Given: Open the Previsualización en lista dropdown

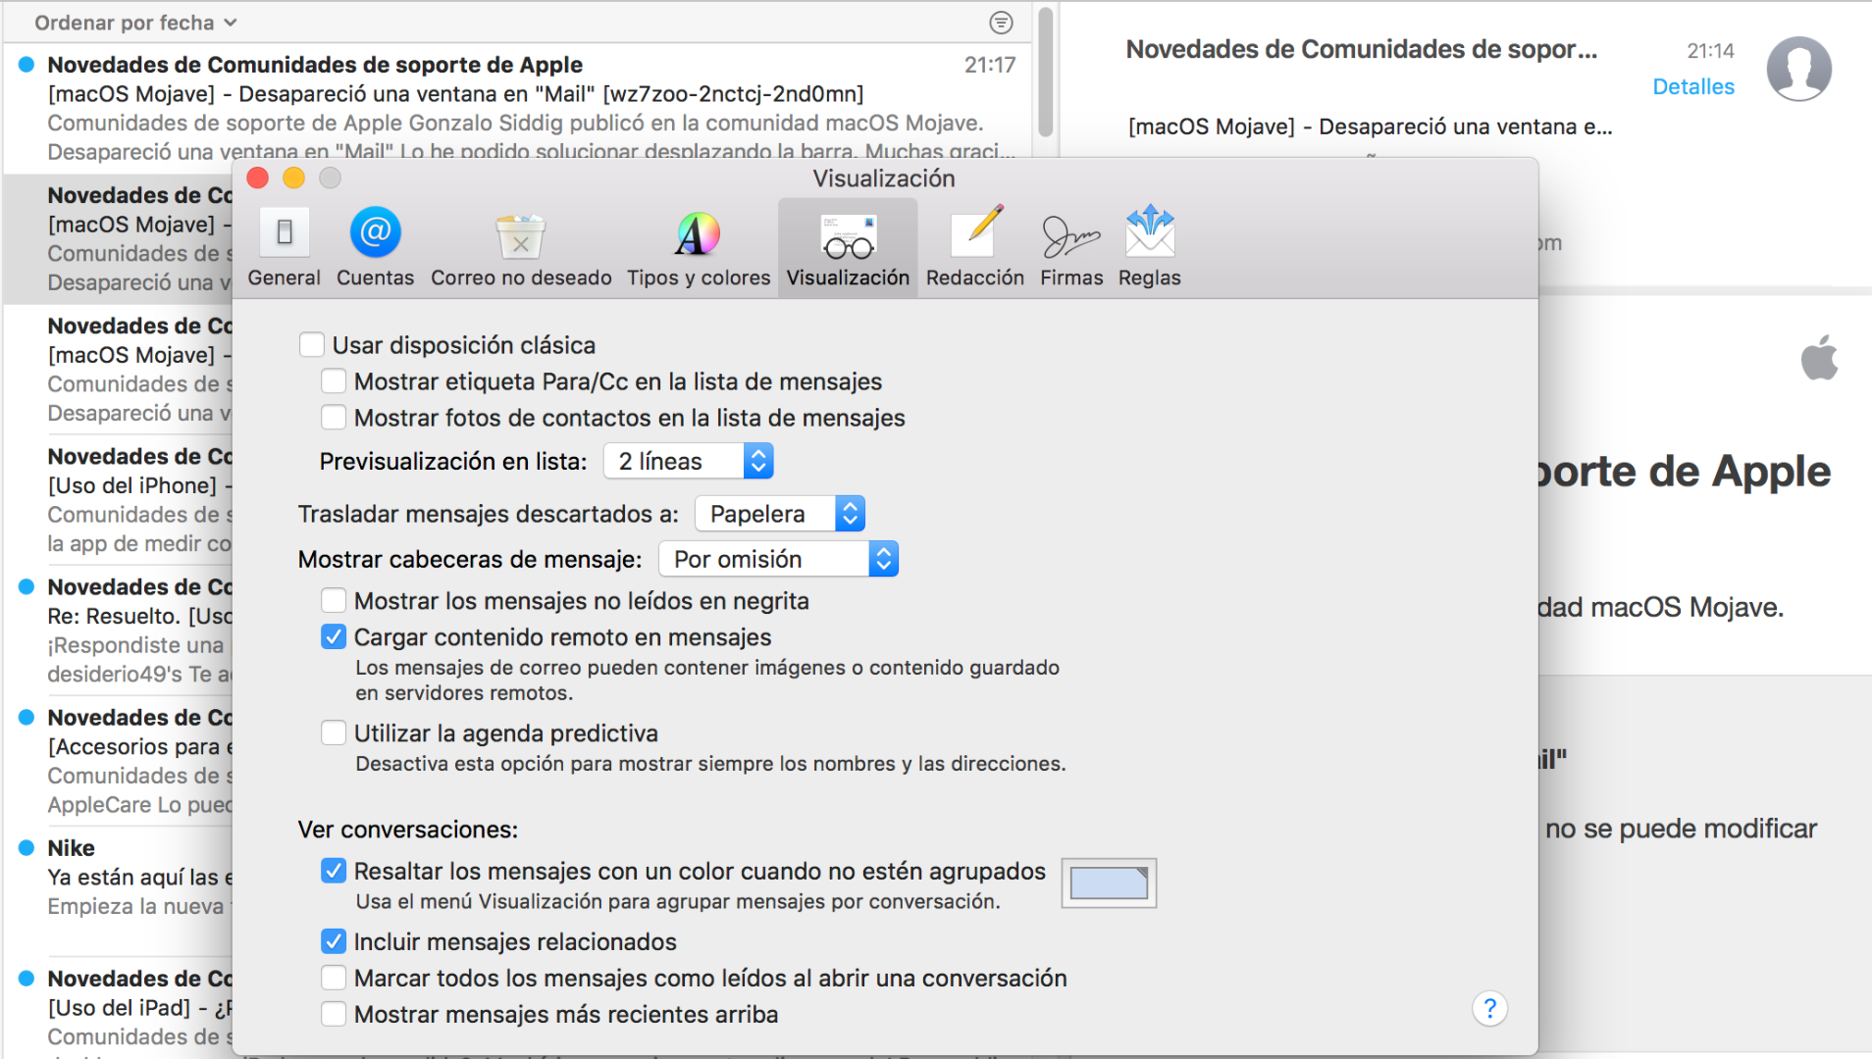Looking at the screenshot, I should [689, 461].
